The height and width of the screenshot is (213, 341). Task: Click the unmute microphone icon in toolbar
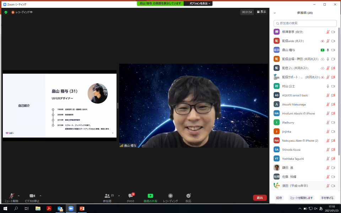pos(11,196)
